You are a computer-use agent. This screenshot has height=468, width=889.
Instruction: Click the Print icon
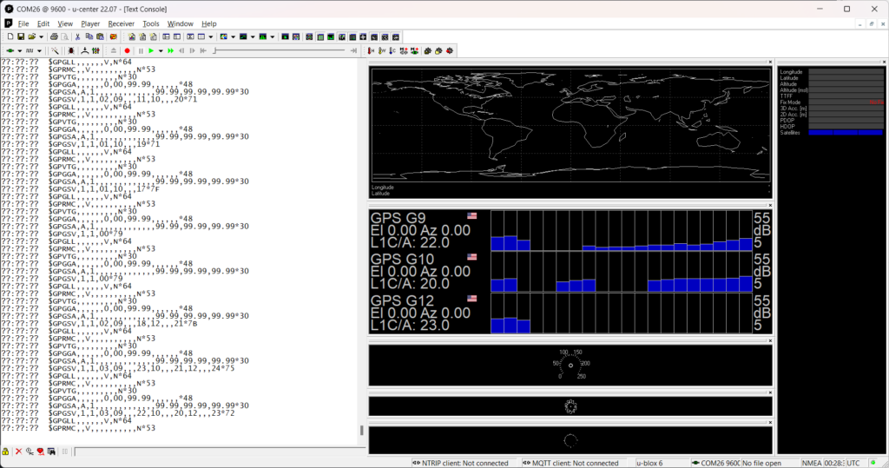point(54,36)
